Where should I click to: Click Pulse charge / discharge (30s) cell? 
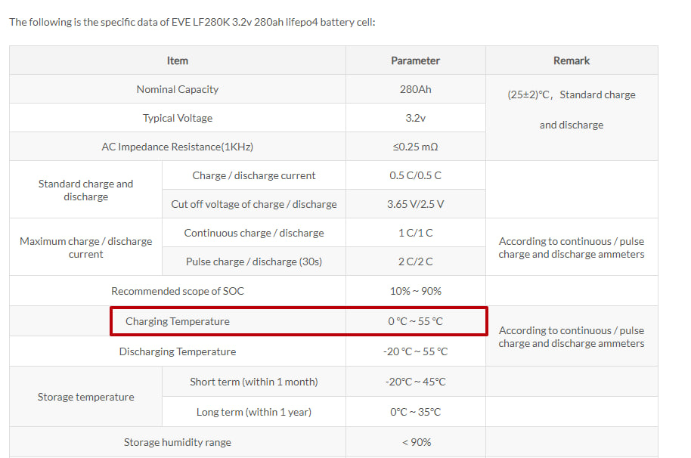(x=254, y=261)
